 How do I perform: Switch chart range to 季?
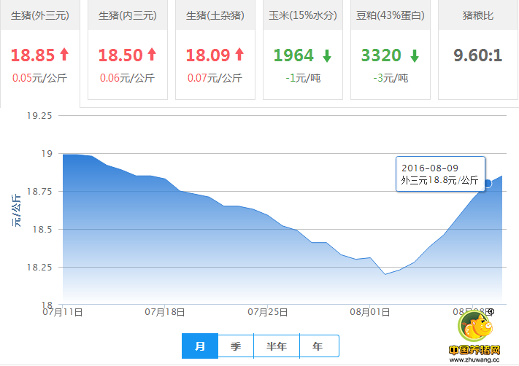tap(235, 346)
